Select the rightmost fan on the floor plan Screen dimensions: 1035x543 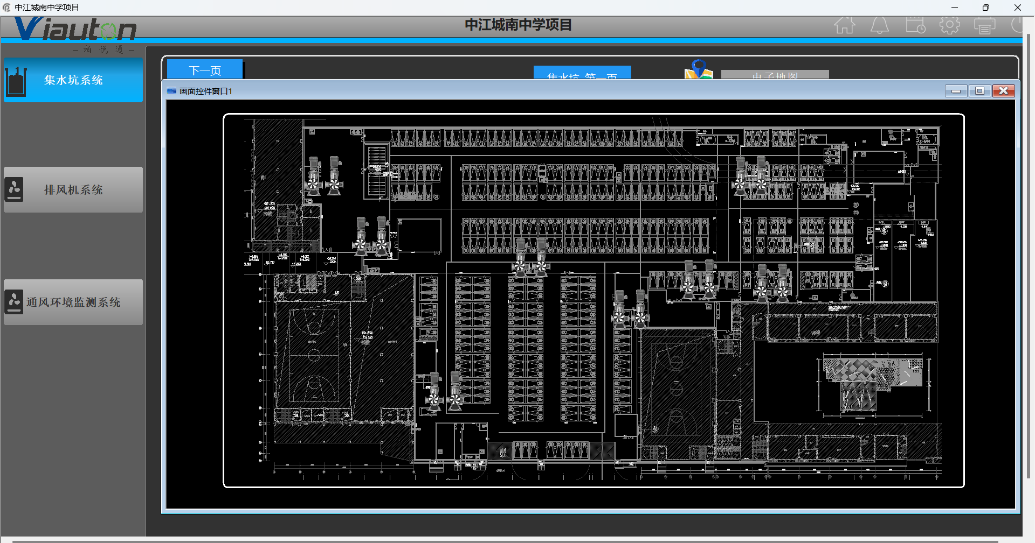tap(783, 284)
